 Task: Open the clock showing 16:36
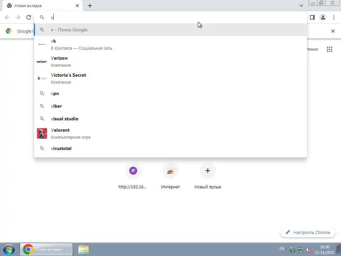324,250
